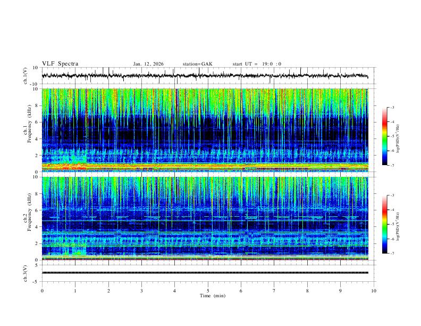
Task: Click the lower PSD color bar
Action: coord(384,224)
